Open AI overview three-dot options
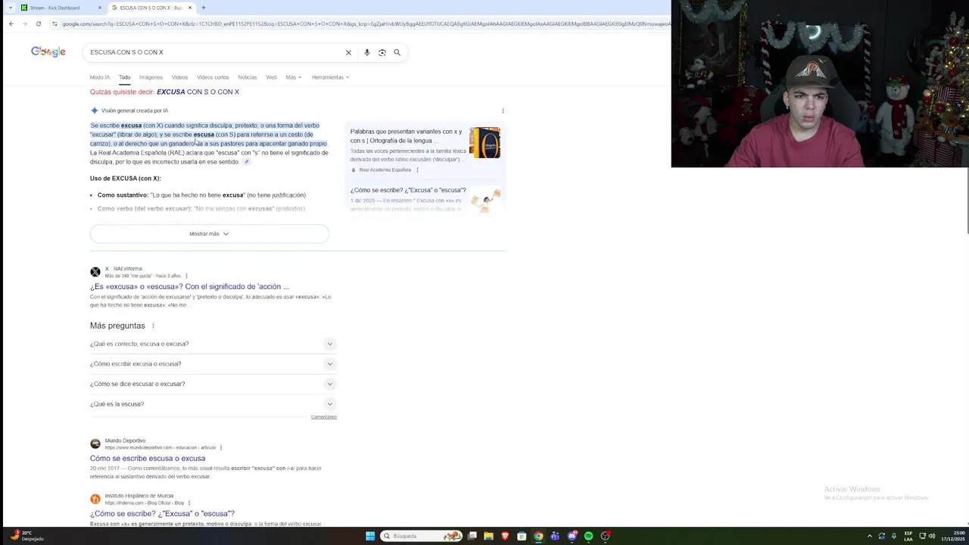Image resolution: width=969 pixels, height=545 pixels. click(x=503, y=111)
